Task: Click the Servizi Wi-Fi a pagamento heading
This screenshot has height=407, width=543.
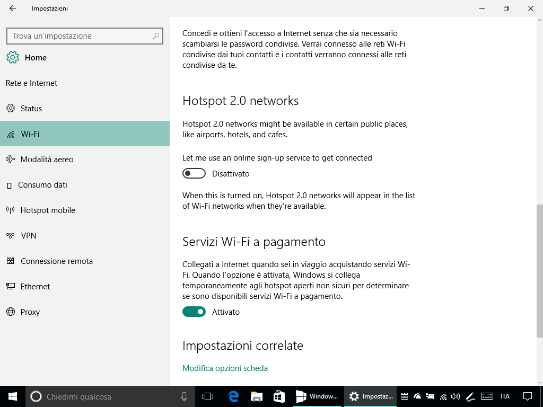Action: [x=254, y=242]
